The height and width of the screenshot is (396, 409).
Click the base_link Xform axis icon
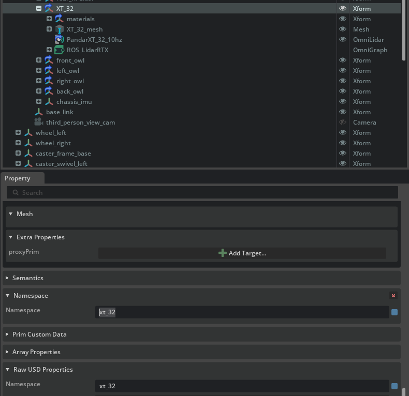tap(38, 112)
